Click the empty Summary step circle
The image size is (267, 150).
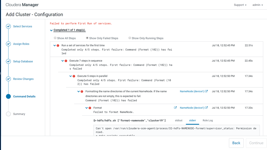[9, 114]
